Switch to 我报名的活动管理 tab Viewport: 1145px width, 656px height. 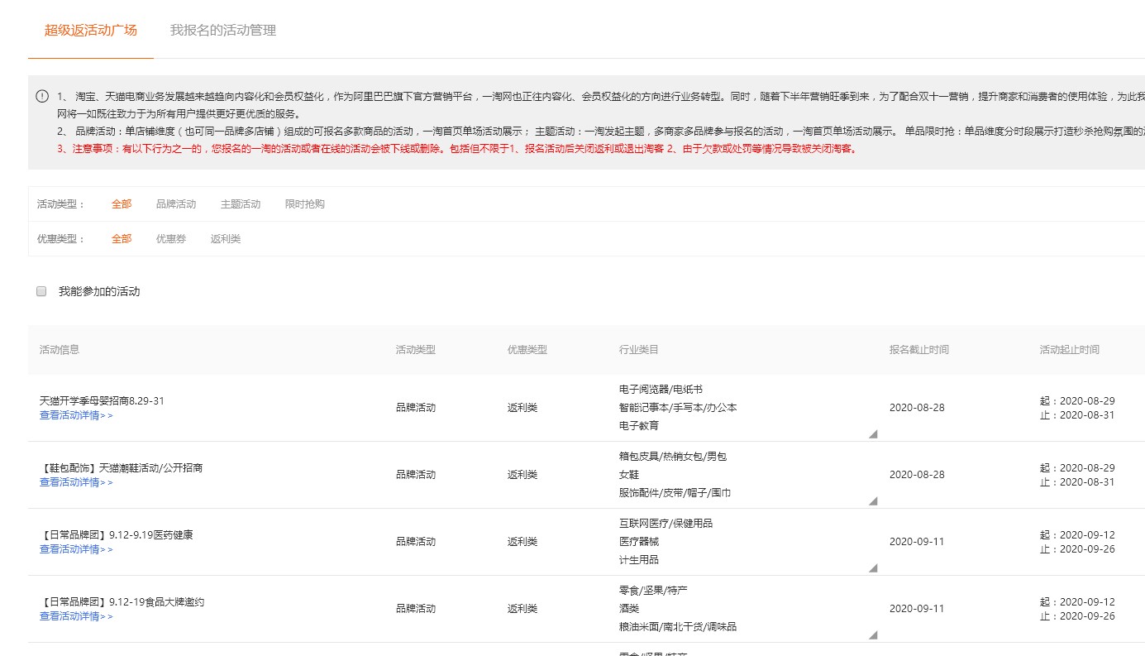pyautogui.click(x=221, y=30)
